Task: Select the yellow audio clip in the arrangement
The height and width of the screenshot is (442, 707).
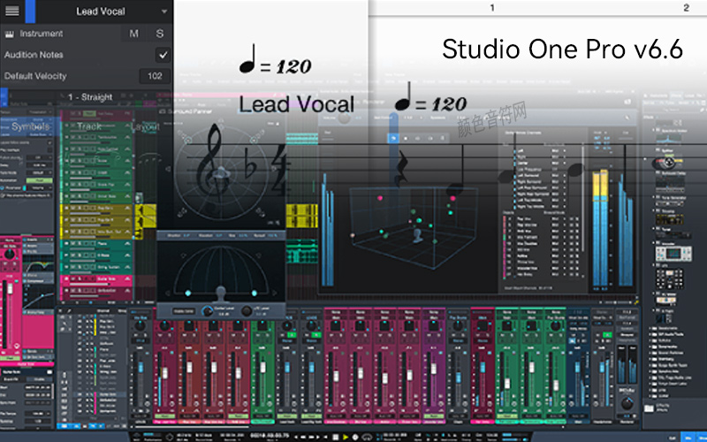Action: pyautogui.click(x=302, y=216)
